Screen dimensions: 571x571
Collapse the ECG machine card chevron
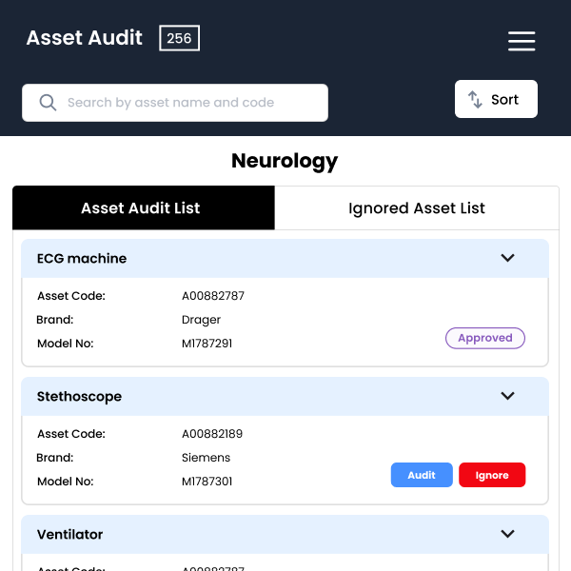point(507,258)
